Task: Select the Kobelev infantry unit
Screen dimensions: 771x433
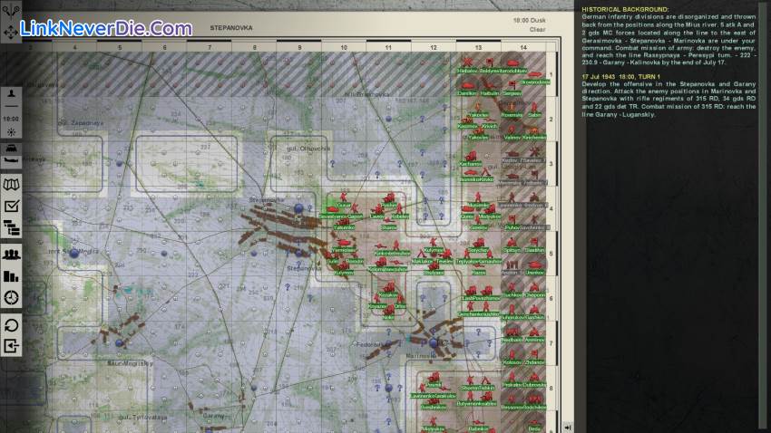Action: (x=400, y=212)
